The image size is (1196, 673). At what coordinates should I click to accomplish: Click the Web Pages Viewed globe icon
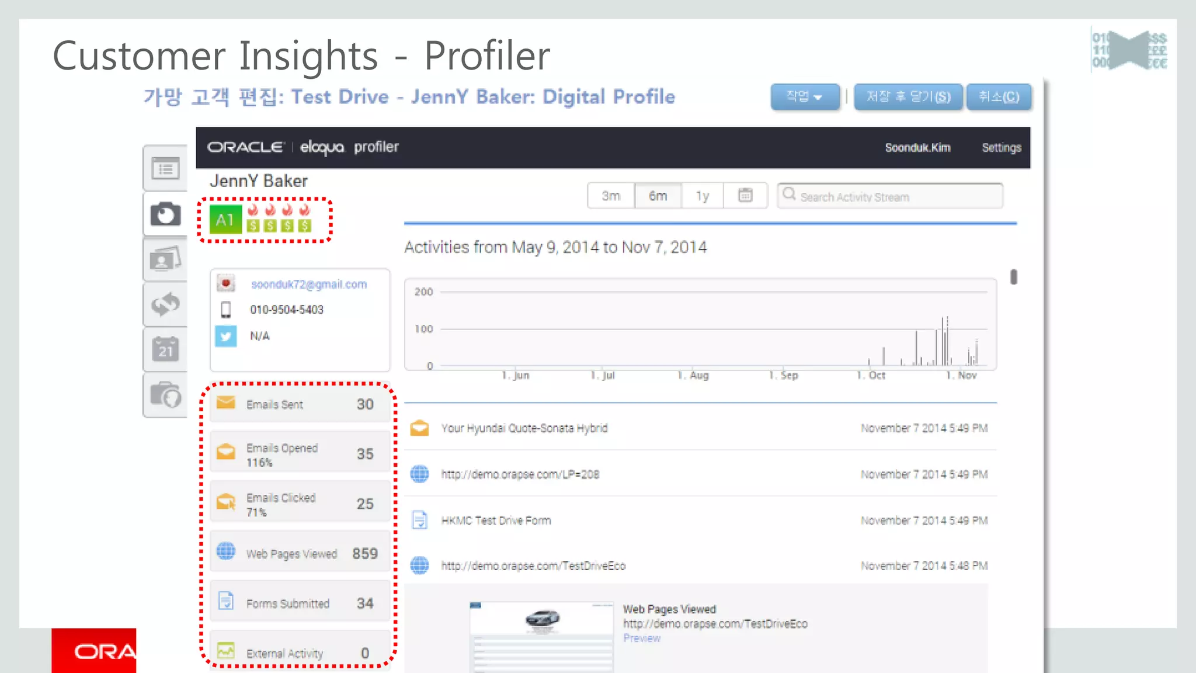[226, 551]
